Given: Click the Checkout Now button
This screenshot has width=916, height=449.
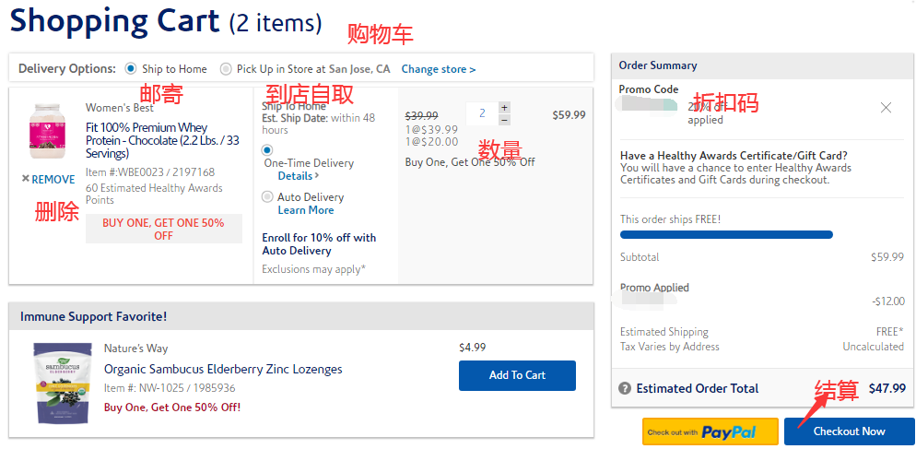Looking at the screenshot, I should (849, 431).
